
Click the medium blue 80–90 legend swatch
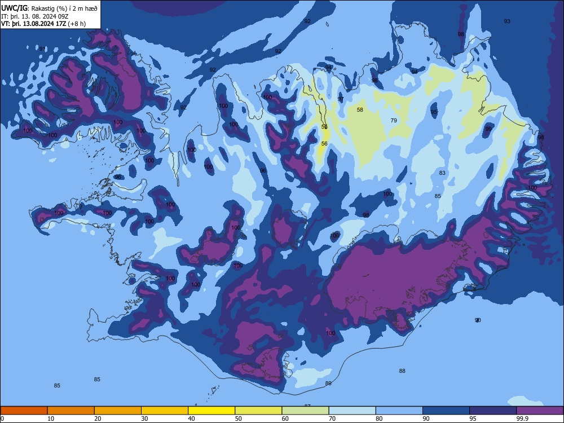(399, 411)
